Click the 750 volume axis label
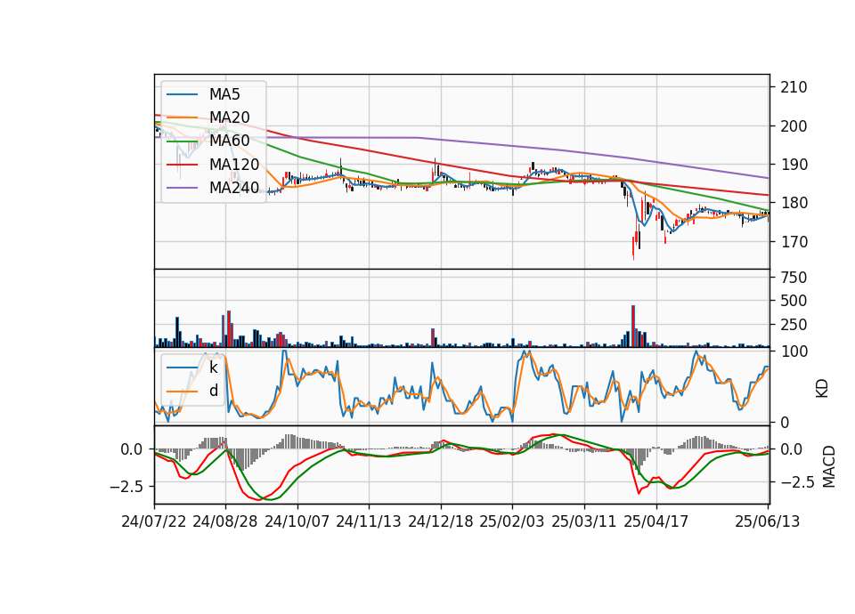The height and width of the screenshot is (614, 855). point(794,278)
